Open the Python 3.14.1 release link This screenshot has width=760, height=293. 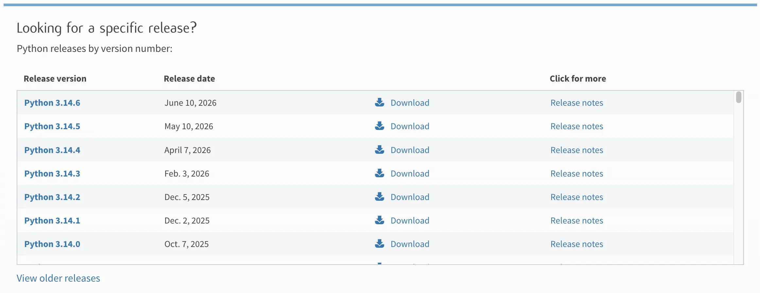(52, 221)
